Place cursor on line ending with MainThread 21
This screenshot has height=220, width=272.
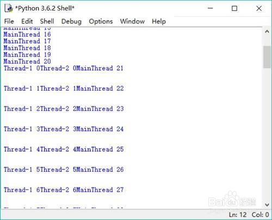tap(64, 68)
